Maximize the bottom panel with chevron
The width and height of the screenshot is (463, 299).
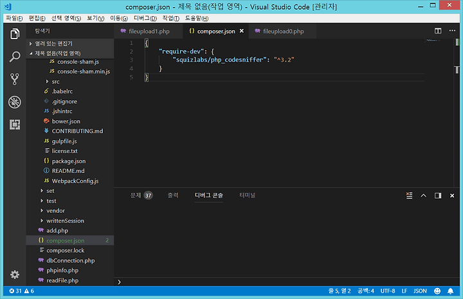(423, 195)
